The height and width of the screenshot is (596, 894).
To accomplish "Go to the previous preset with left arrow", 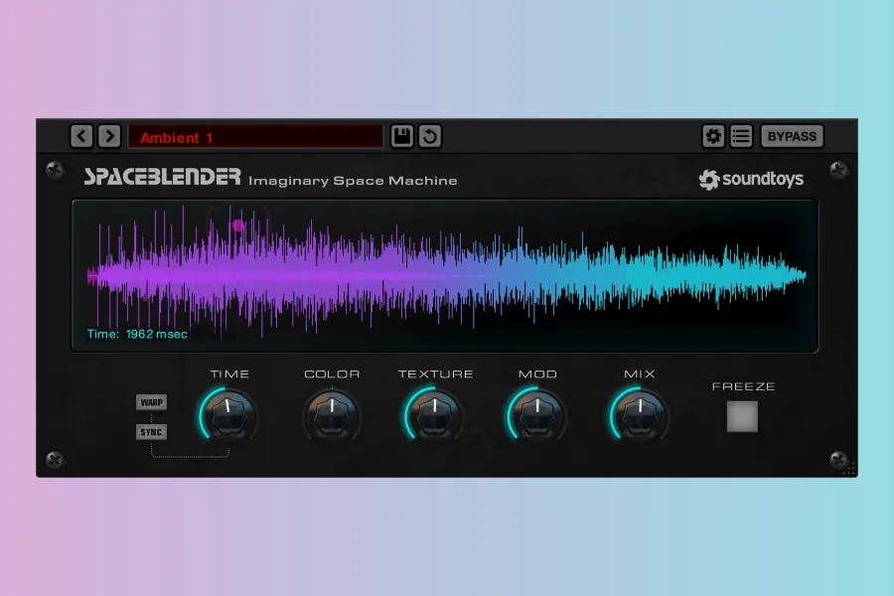I will coord(81,136).
